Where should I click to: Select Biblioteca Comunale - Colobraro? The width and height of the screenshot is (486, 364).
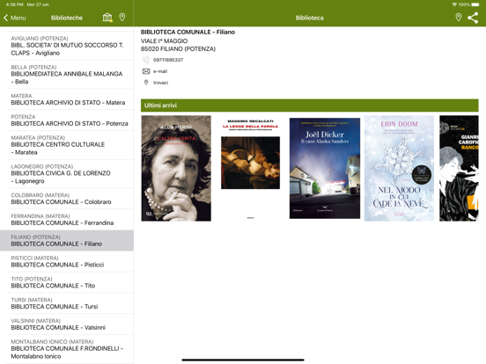point(67,199)
